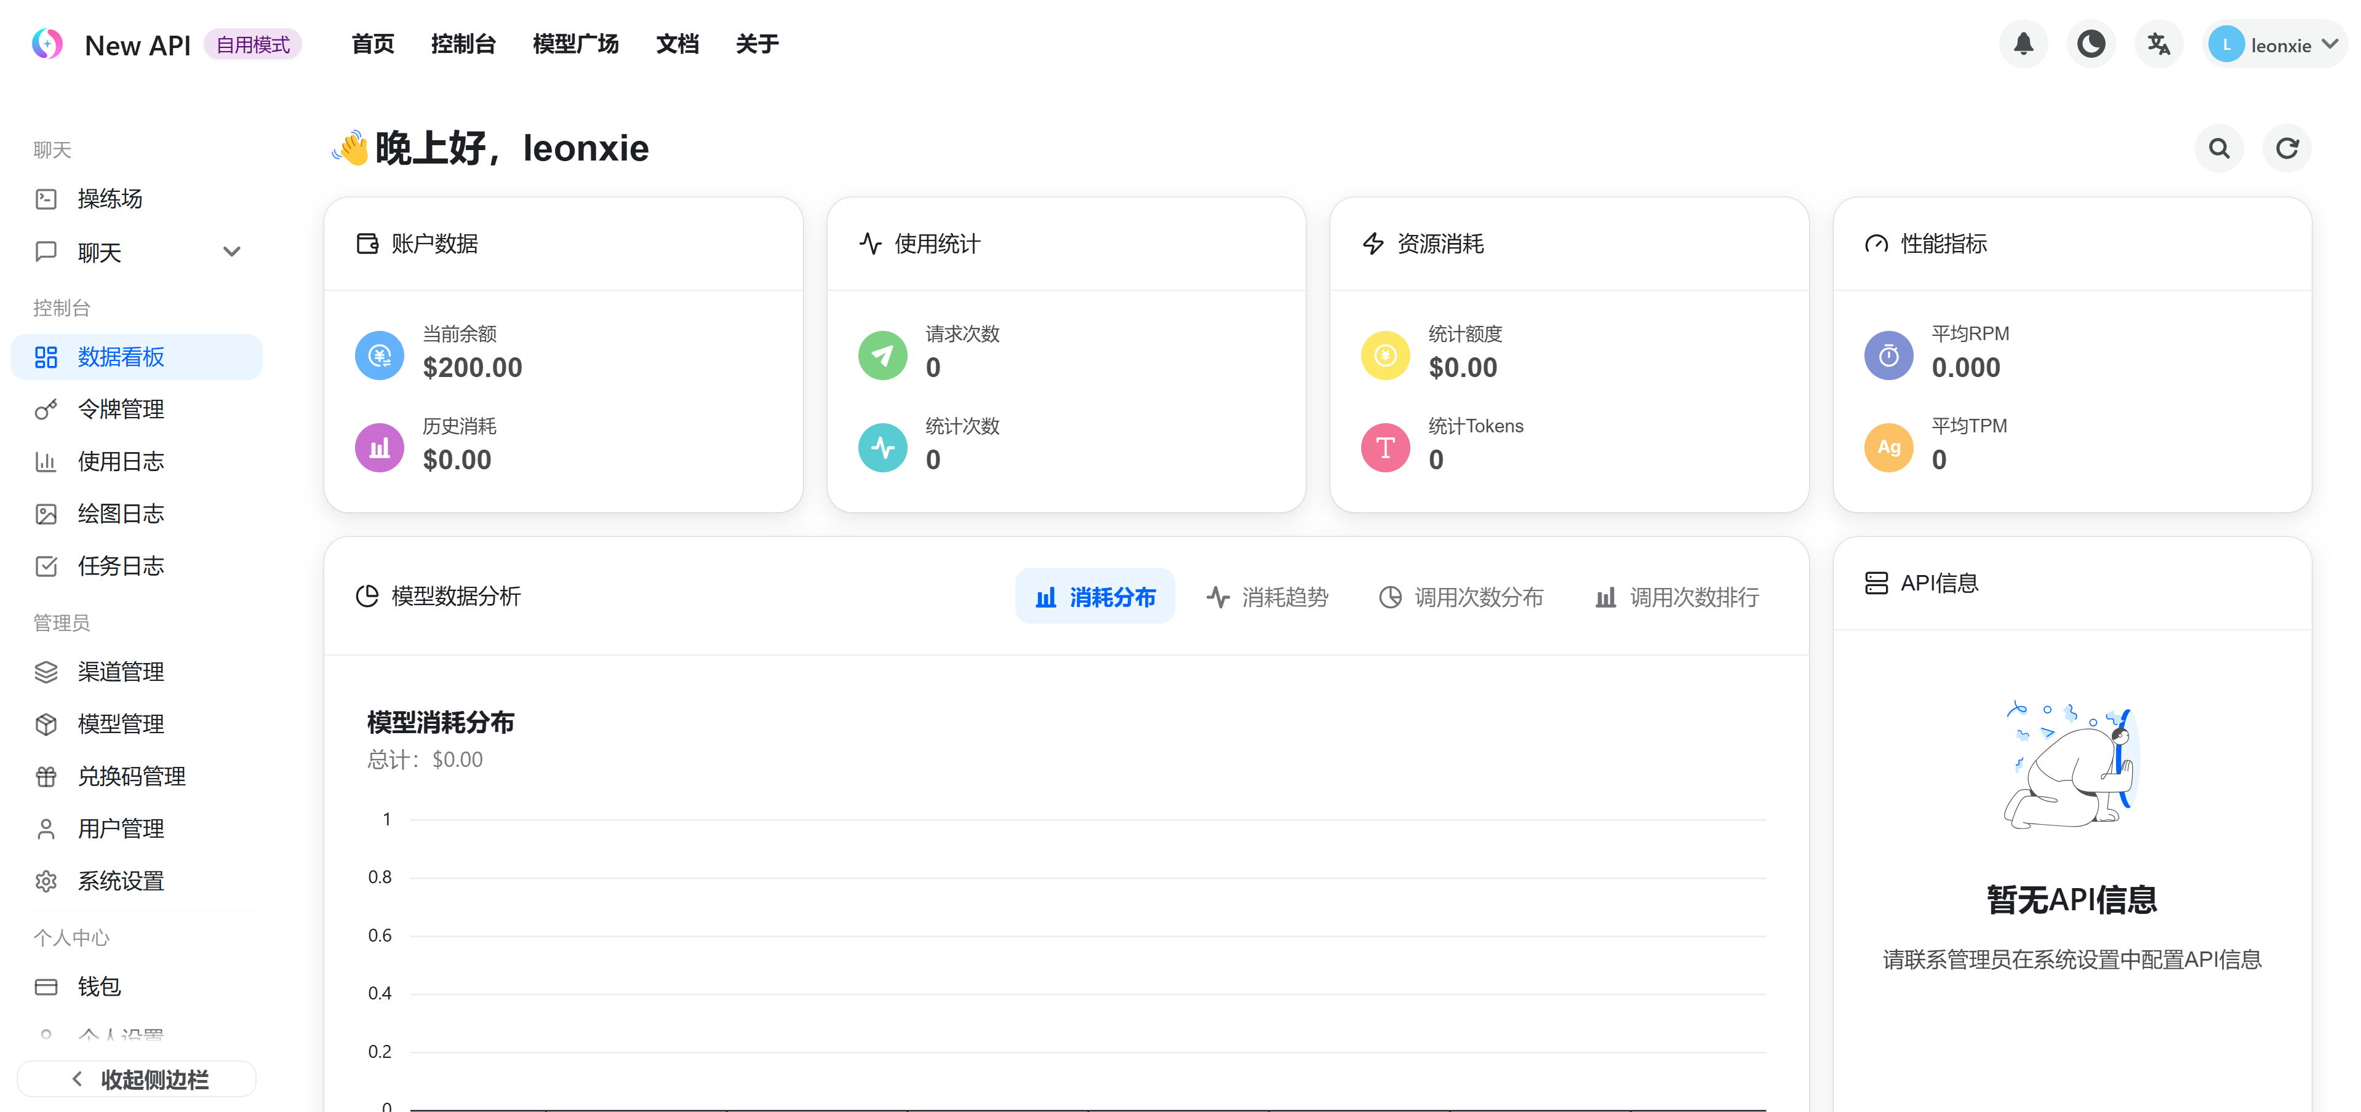Select the 调用次数排行 tab
The width and height of the screenshot is (2361, 1112).
click(x=1676, y=597)
